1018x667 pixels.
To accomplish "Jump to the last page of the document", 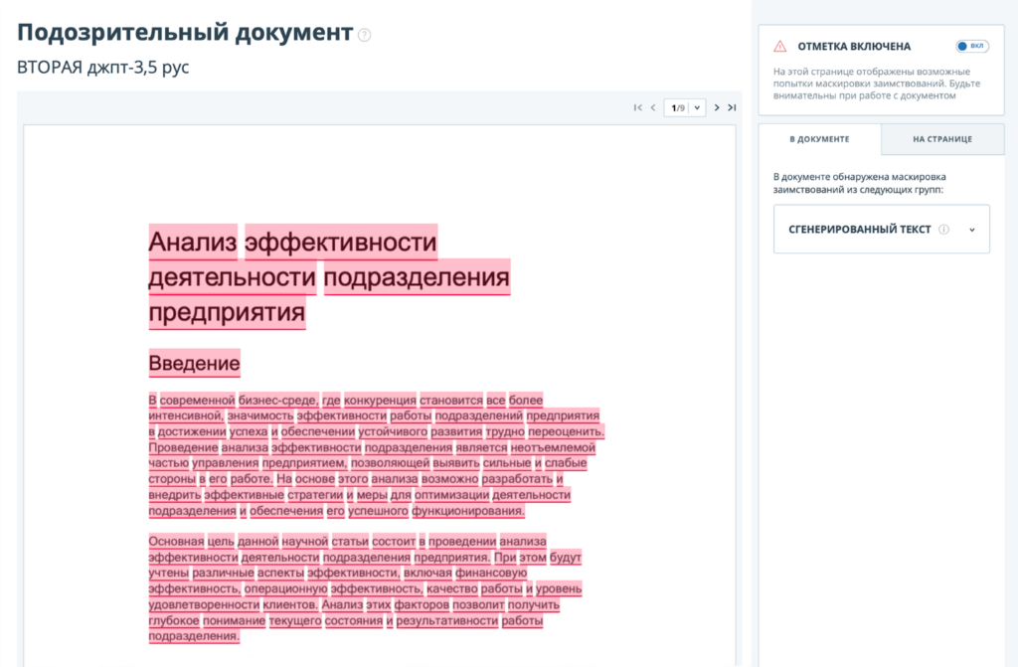I will pos(733,107).
